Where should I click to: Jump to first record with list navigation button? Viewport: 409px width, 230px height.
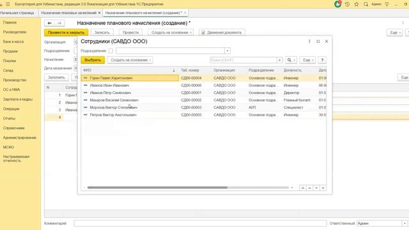pyautogui.click(x=302, y=188)
